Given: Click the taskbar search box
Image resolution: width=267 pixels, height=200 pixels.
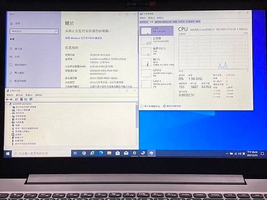Looking at the screenshot, I should (x=41, y=154).
